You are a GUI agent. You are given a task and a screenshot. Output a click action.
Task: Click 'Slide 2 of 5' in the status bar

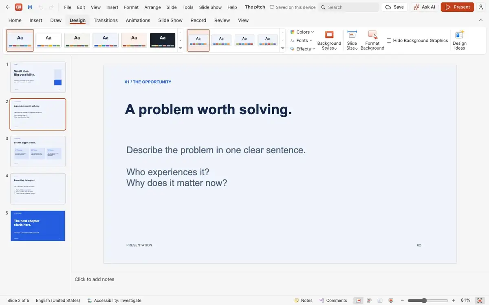click(18, 301)
